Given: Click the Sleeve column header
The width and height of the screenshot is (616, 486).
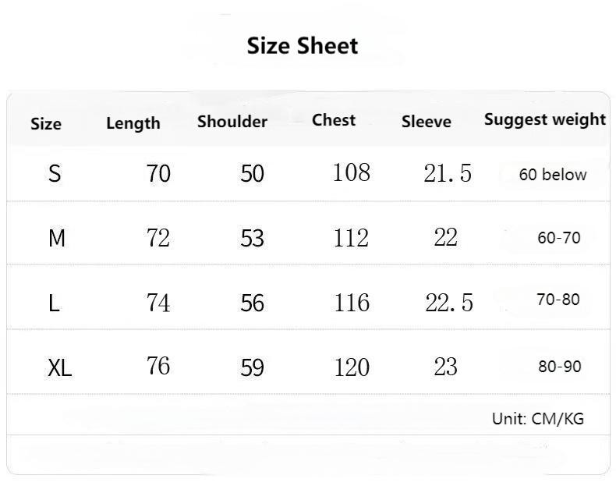Looking at the screenshot, I should (427, 122).
